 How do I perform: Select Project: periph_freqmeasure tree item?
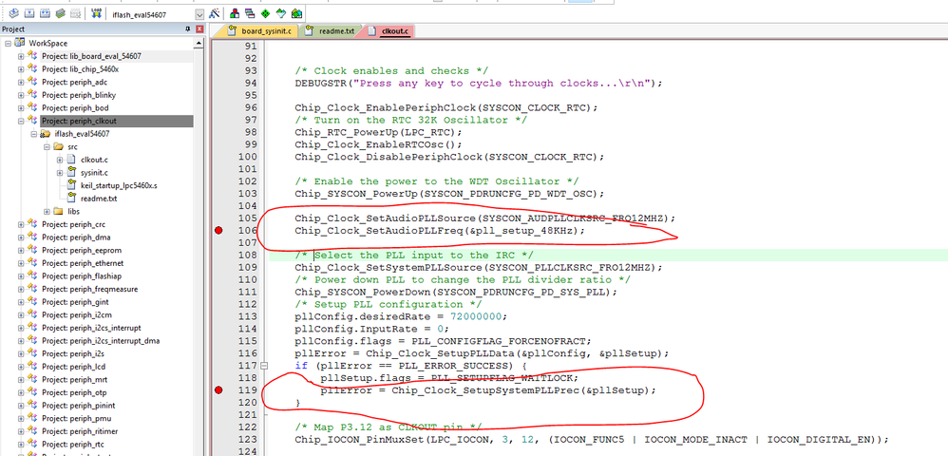(x=89, y=289)
